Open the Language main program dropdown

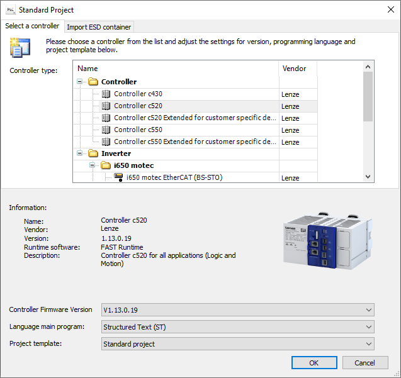(x=237, y=327)
